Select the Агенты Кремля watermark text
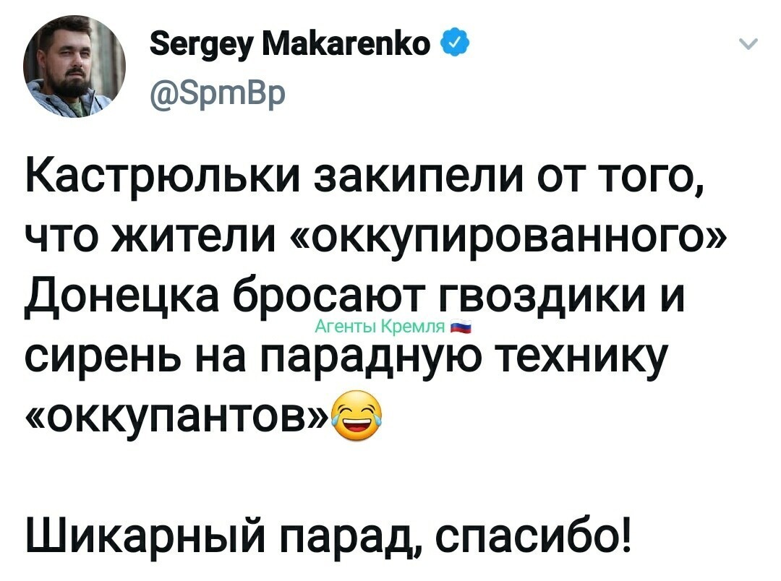This screenshot has height=581, width=781. click(x=380, y=327)
